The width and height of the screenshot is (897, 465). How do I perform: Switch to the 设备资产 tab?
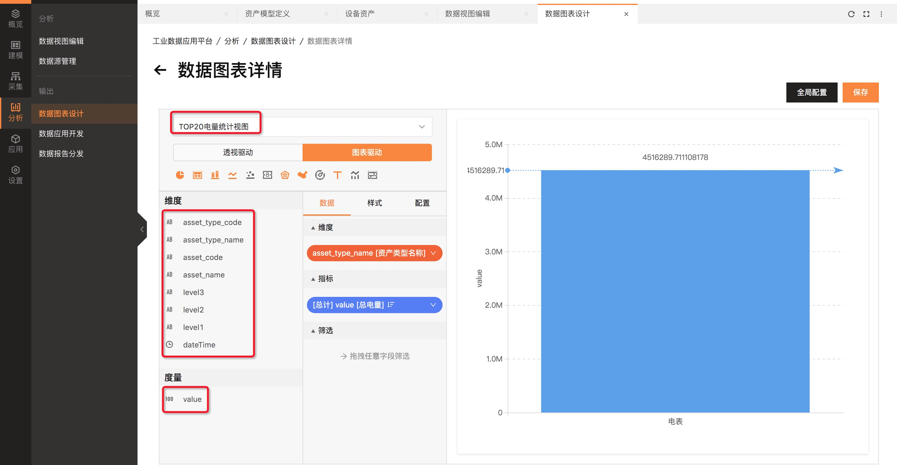click(x=360, y=14)
